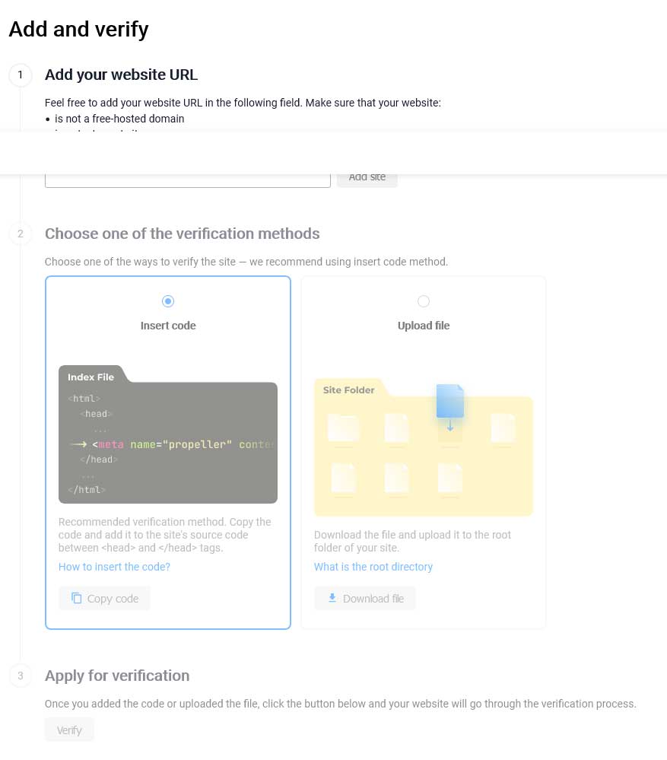The width and height of the screenshot is (667, 760).
Task: Click the Copy code button
Action: click(x=105, y=599)
